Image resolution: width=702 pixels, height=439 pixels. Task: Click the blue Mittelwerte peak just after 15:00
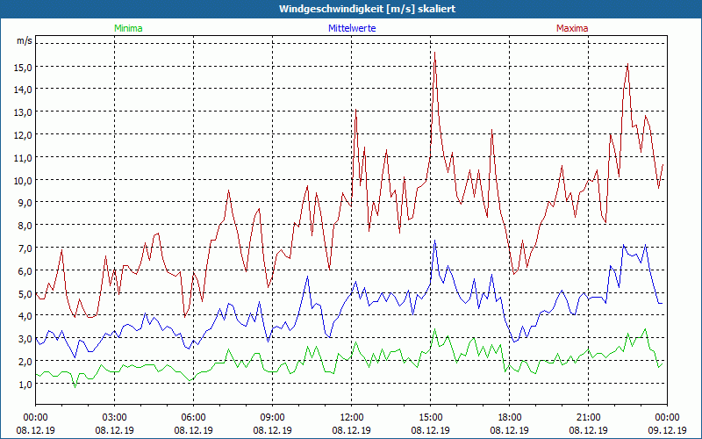434,241
